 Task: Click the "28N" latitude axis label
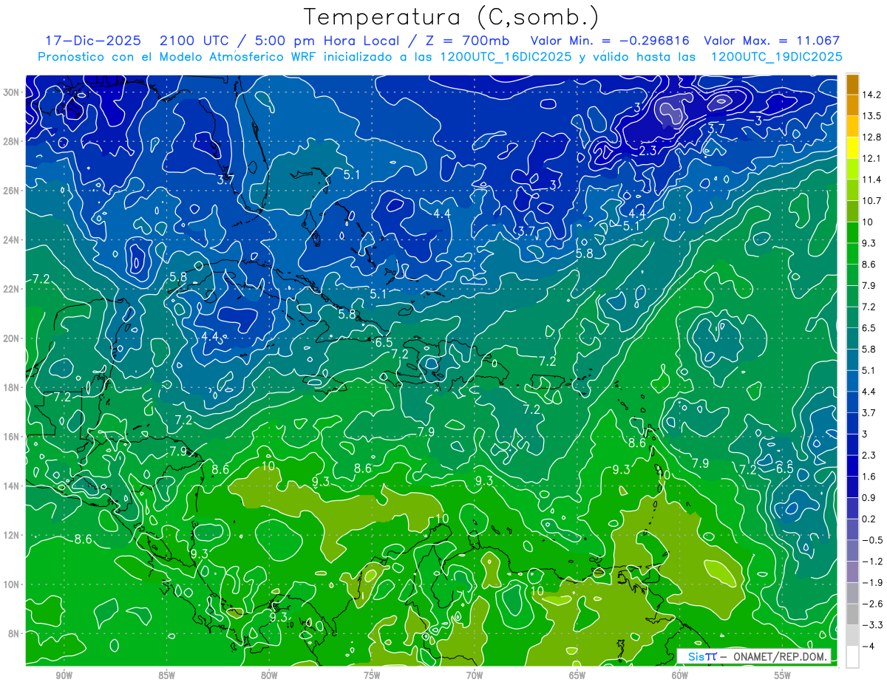[x=11, y=141]
